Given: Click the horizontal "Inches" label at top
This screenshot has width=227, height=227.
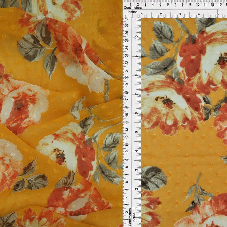Looking at the screenshot, I should 133,12.
